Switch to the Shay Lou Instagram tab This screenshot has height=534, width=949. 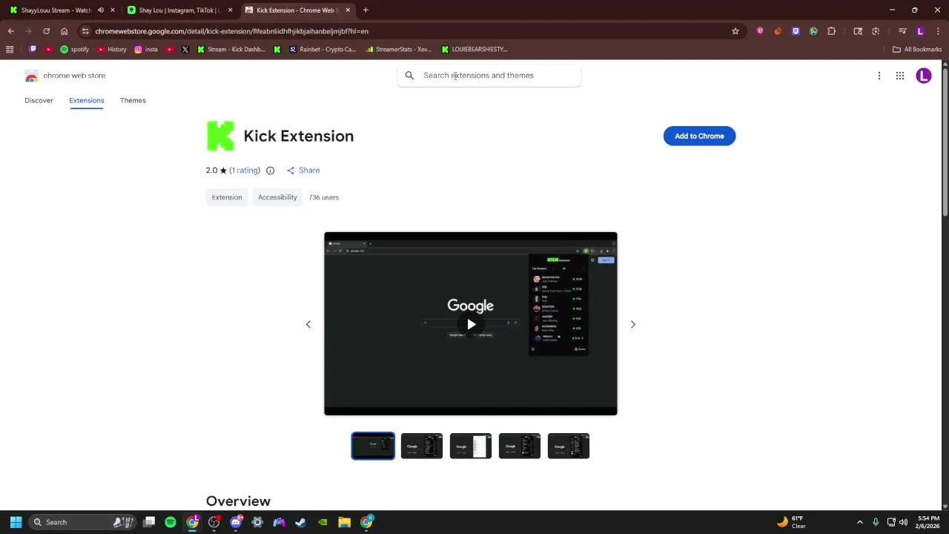tap(180, 10)
